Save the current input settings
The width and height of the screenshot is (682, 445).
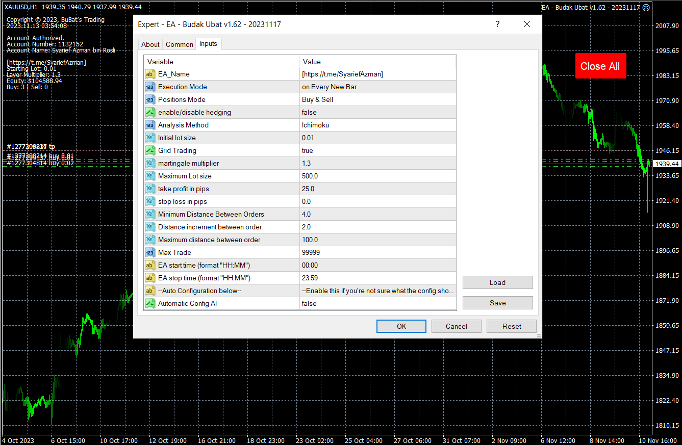click(498, 303)
